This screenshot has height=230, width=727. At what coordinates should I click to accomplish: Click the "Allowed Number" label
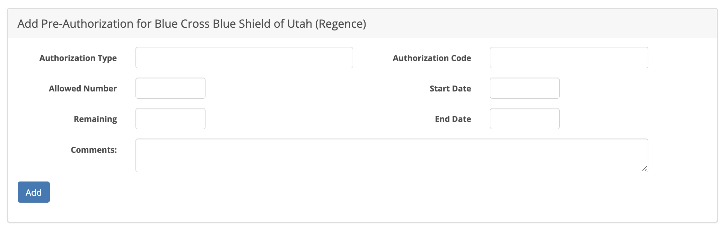point(82,89)
